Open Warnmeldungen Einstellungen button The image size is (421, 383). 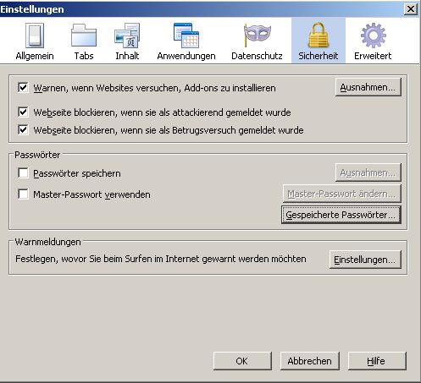365,260
